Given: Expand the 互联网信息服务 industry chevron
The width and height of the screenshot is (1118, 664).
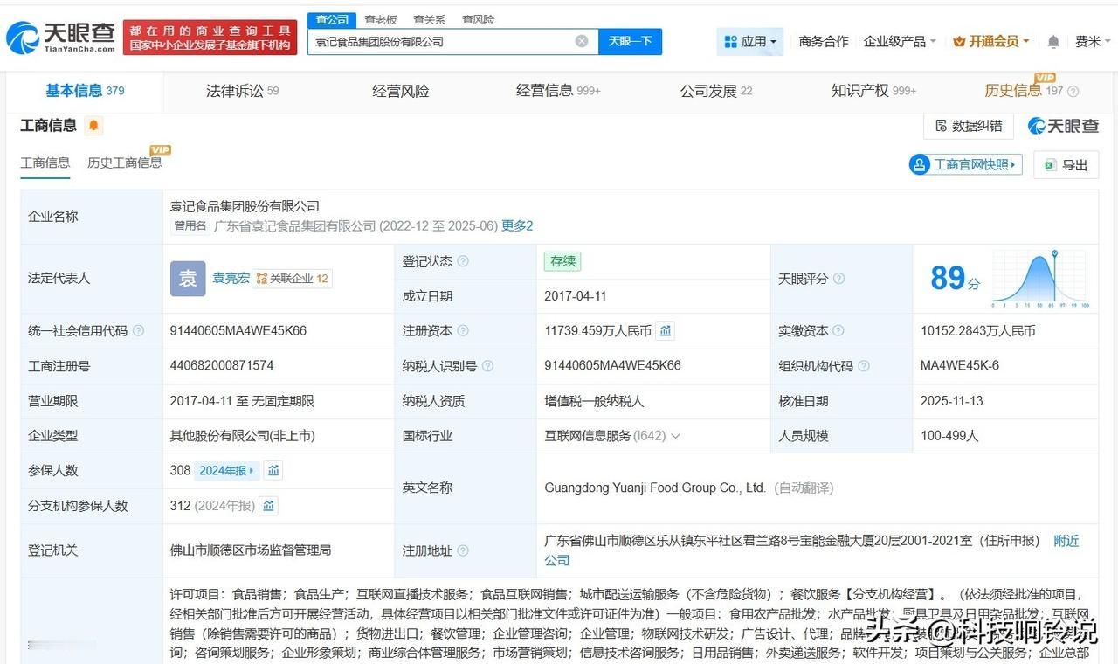Looking at the screenshot, I should 674,435.
